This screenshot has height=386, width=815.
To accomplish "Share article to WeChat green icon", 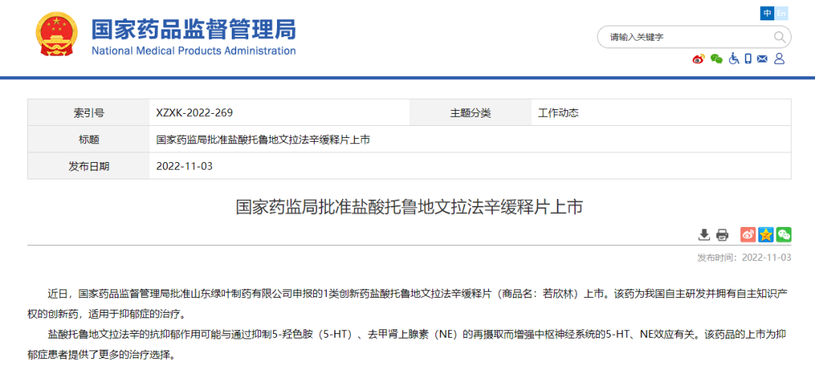I will tap(784, 234).
